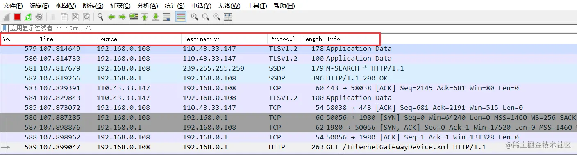Open the 文件(F) menu
The height and width of the screenshot is (155, 577).
point(13,6)
